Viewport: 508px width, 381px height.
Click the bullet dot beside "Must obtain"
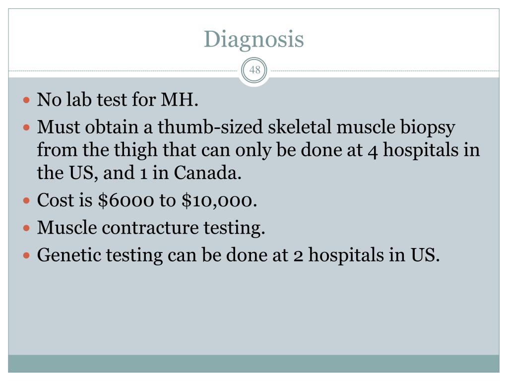28,127
